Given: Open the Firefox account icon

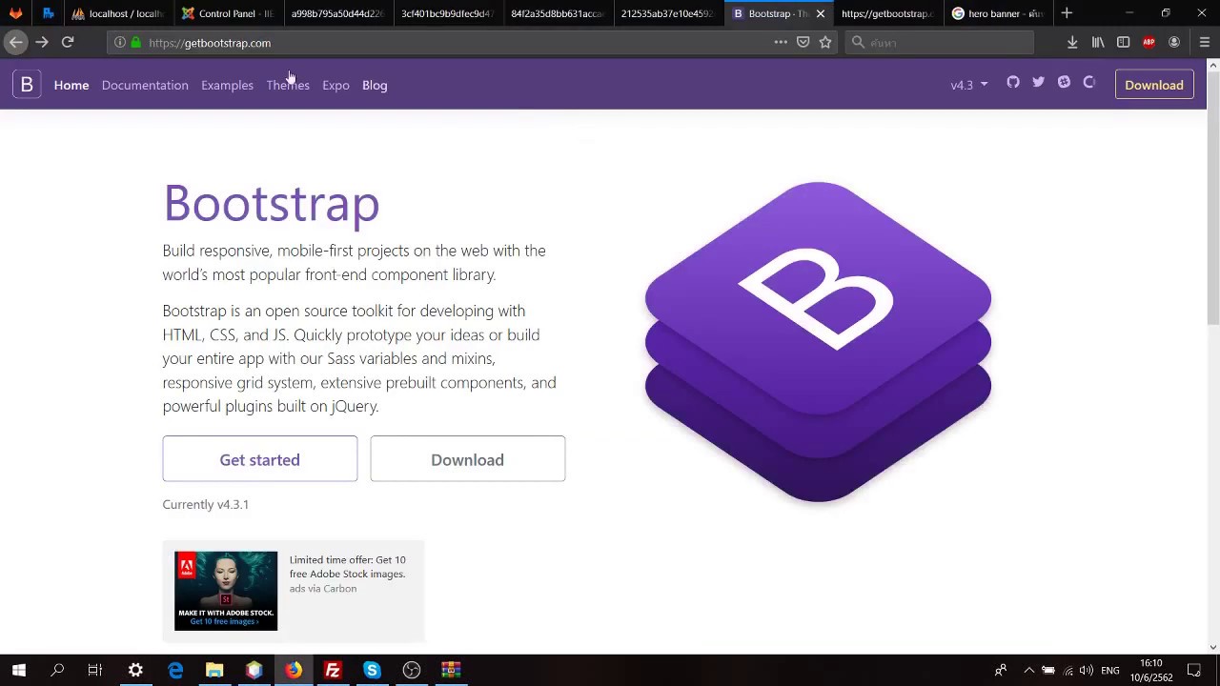Looking at the screenshot, I should pos(1174,42).
